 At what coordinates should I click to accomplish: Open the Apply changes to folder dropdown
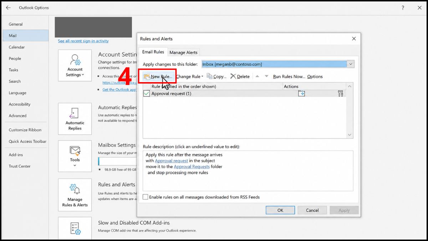351,64
